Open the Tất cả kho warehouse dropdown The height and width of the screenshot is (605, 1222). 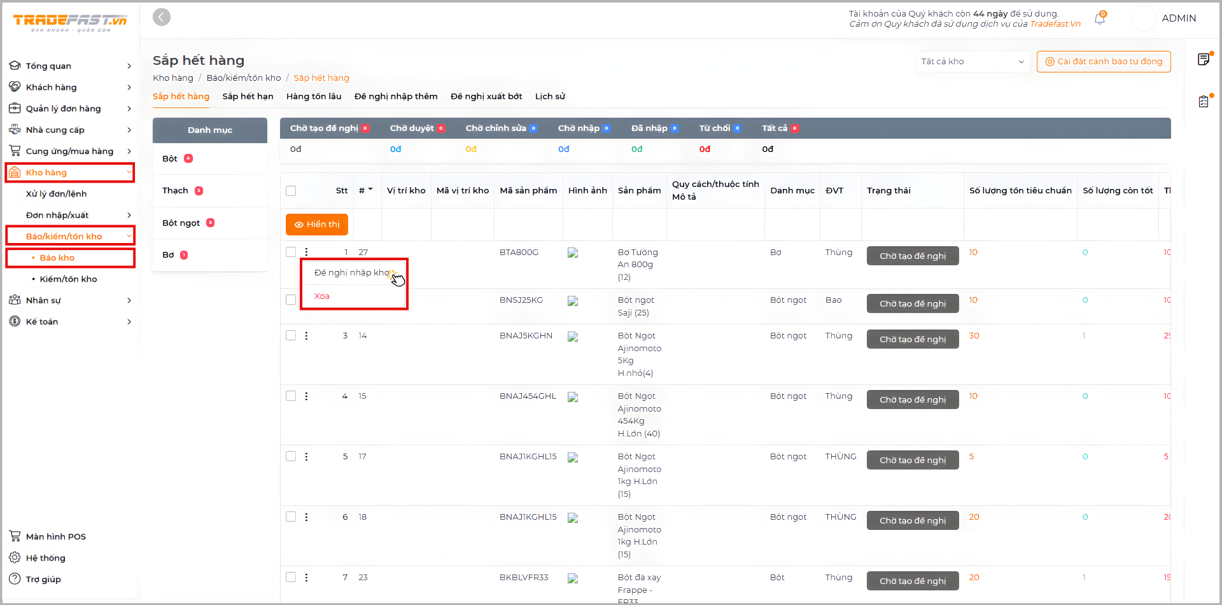pos(972,62)
